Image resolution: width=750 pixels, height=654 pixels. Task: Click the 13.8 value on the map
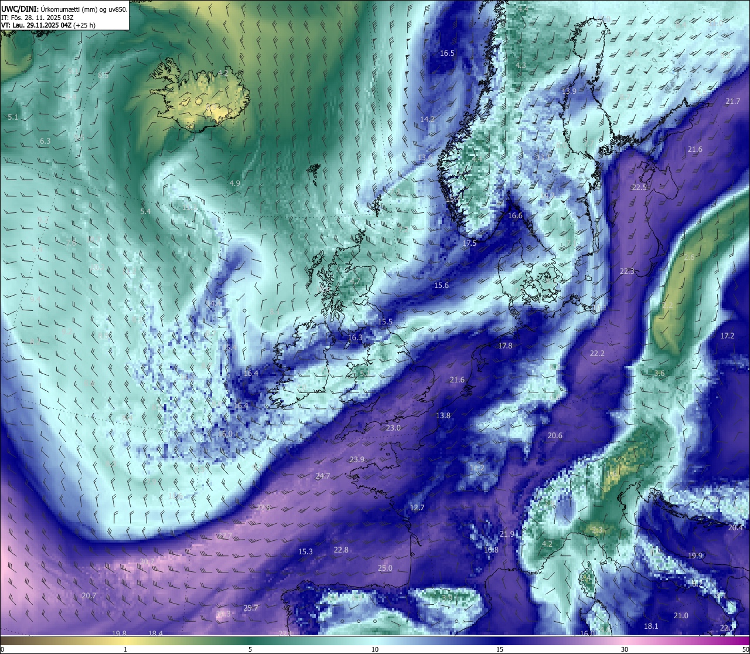pos(443,415)
